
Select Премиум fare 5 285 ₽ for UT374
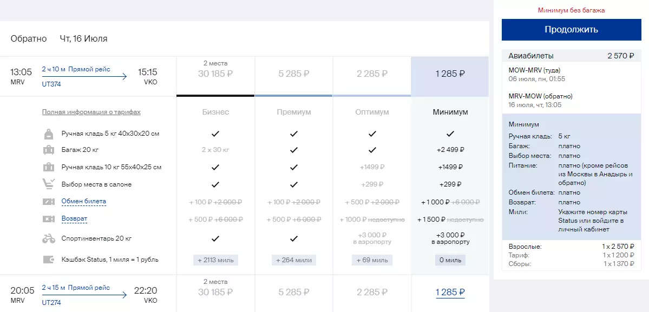point(293,74)
